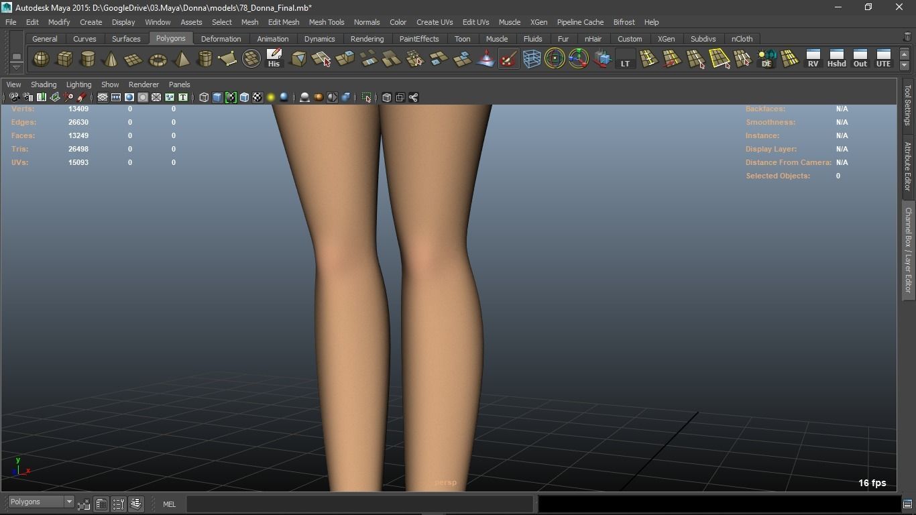Toggle wireframe on shaded
The height and width of the screenshot is (515, 916).
[244, 98]
